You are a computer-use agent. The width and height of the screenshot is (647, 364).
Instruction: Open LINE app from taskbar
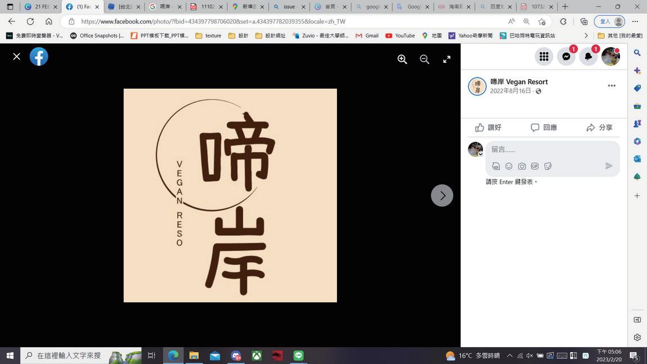298,356
